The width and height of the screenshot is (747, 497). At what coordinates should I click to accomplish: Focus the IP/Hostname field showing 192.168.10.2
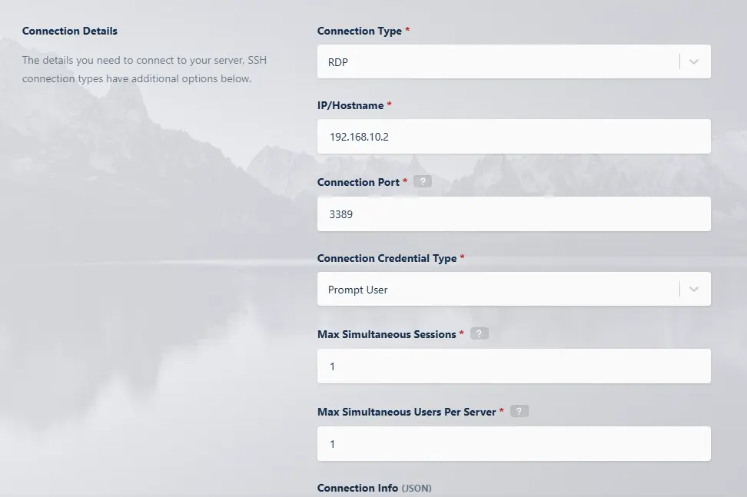(513, 137)
